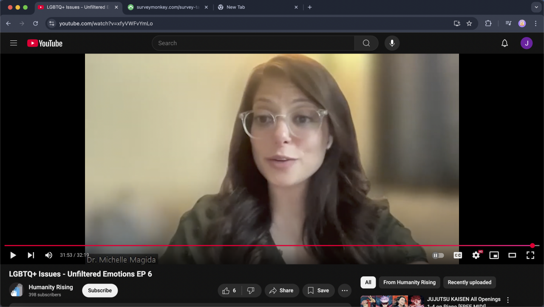This screenshot has width=544, height=307.
Task: Click the YouTube search field
Action: (253, 43)
